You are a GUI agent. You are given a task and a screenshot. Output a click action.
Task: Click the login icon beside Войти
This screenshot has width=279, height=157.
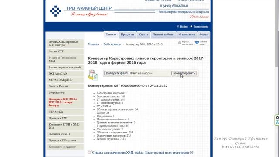pyautogui.click(x=178, y=26)
